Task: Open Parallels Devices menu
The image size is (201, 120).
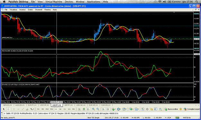Action: 69,2
